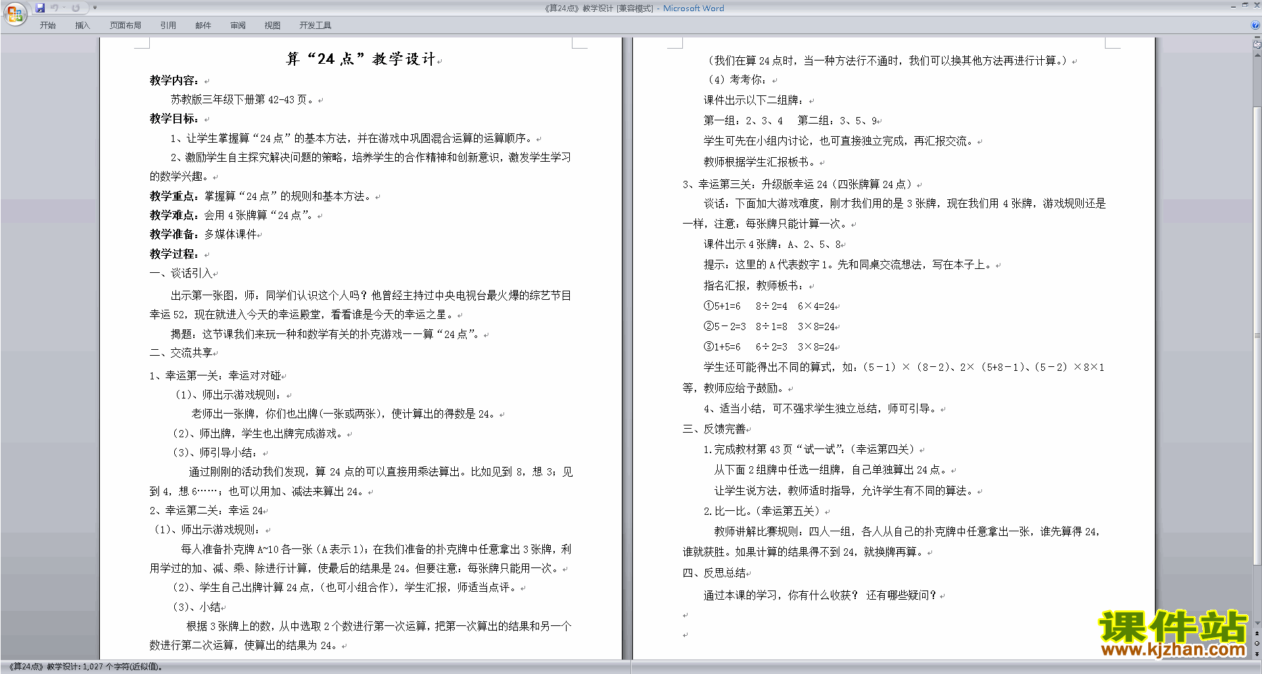Save the document with the floppy disk icon
Image resolution: width=1262 pixels, height=674 pixels.
click(40, 8)
